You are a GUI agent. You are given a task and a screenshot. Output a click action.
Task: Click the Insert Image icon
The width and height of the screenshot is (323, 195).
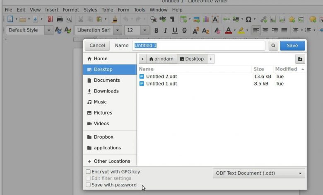[x=196, y=19]
